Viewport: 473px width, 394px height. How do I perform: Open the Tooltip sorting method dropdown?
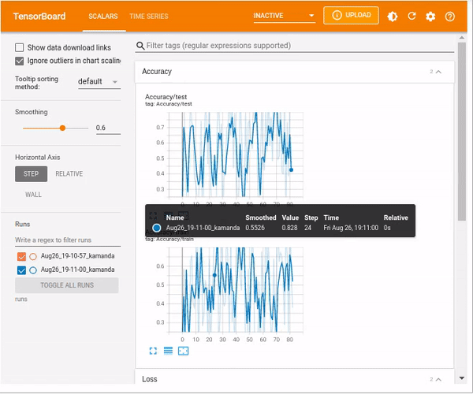coord(99,82)
